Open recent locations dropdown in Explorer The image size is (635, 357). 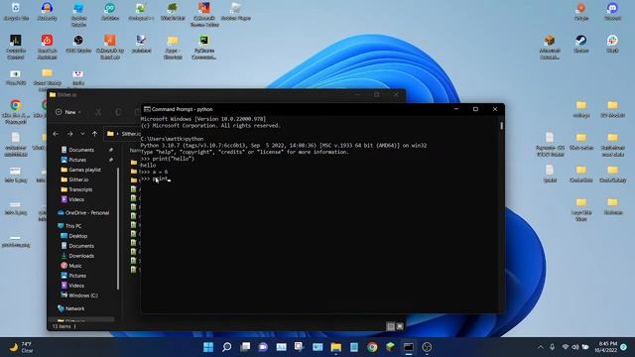point(82,134)
